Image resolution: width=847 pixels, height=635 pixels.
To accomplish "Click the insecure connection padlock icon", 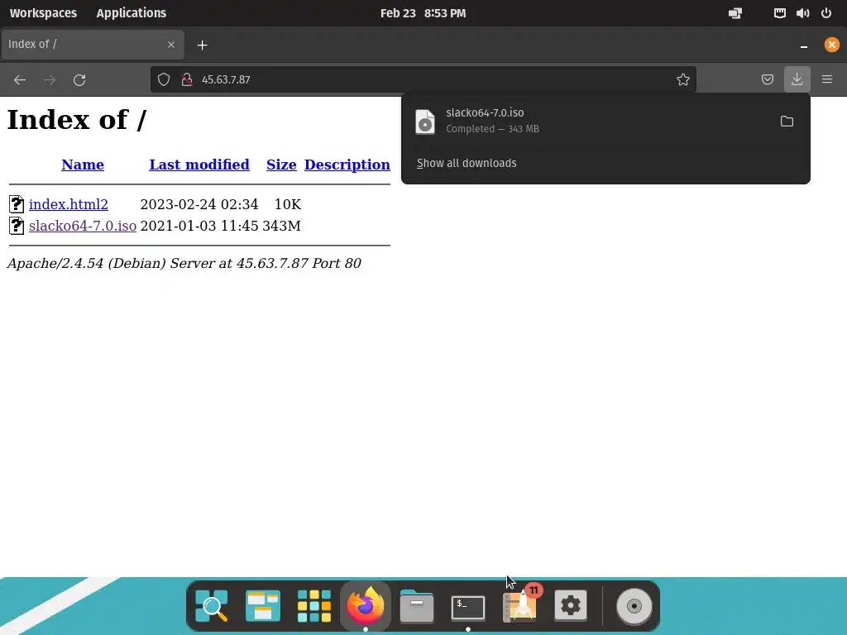I will point(187,80).
